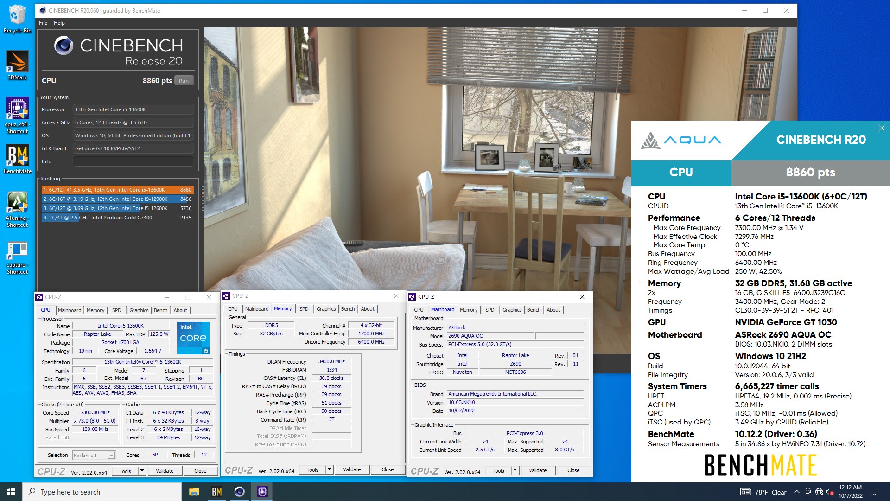Click the Info input field in Cinebench
The width and height of the screenshot is (890, 501).
(133, 161)
